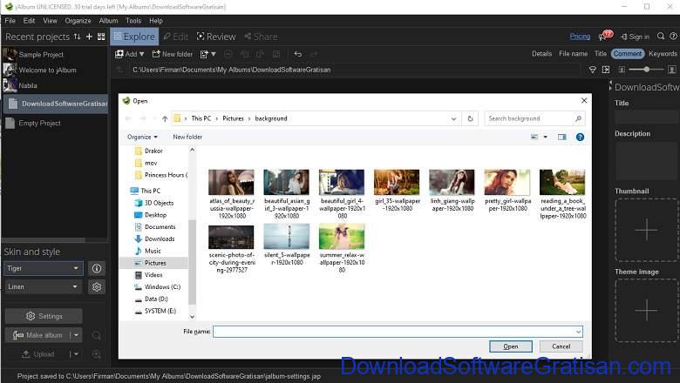Add a new project with plus icon

pos(89,37)
